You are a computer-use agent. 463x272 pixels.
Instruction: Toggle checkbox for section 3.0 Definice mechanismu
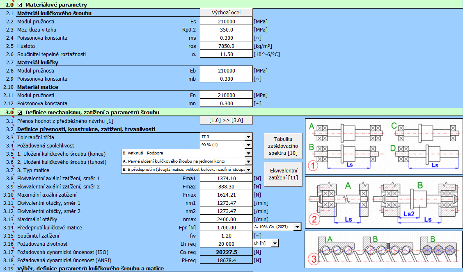point(20,112)
